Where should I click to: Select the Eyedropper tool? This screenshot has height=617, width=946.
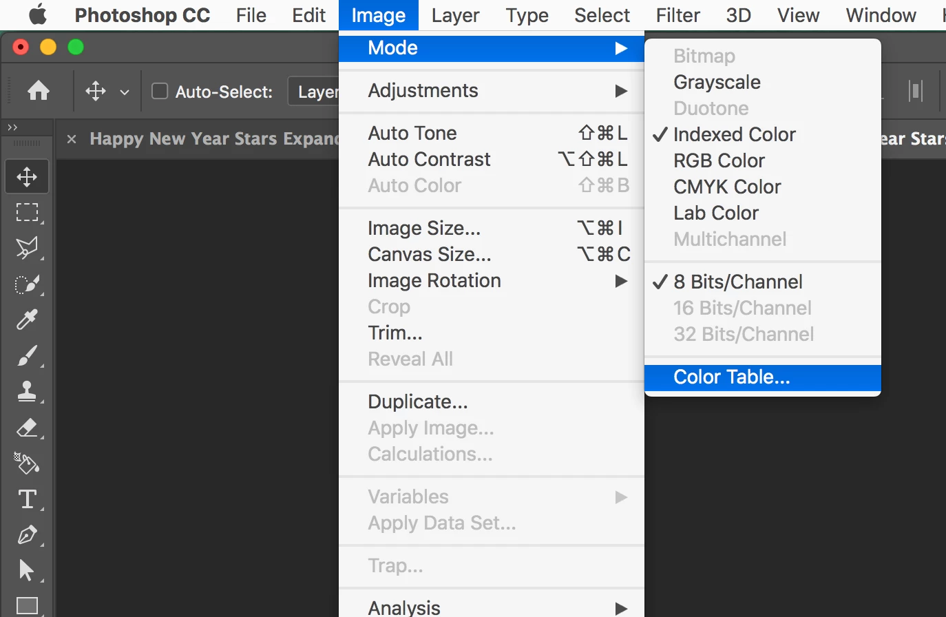click(27, 320)
